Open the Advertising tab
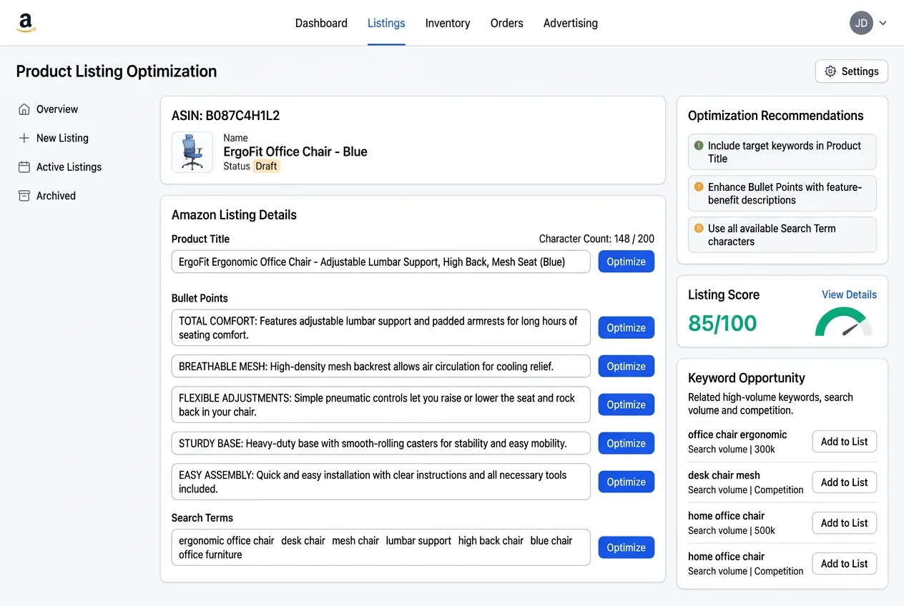This screenshot has width=904, height=606. 570,23
